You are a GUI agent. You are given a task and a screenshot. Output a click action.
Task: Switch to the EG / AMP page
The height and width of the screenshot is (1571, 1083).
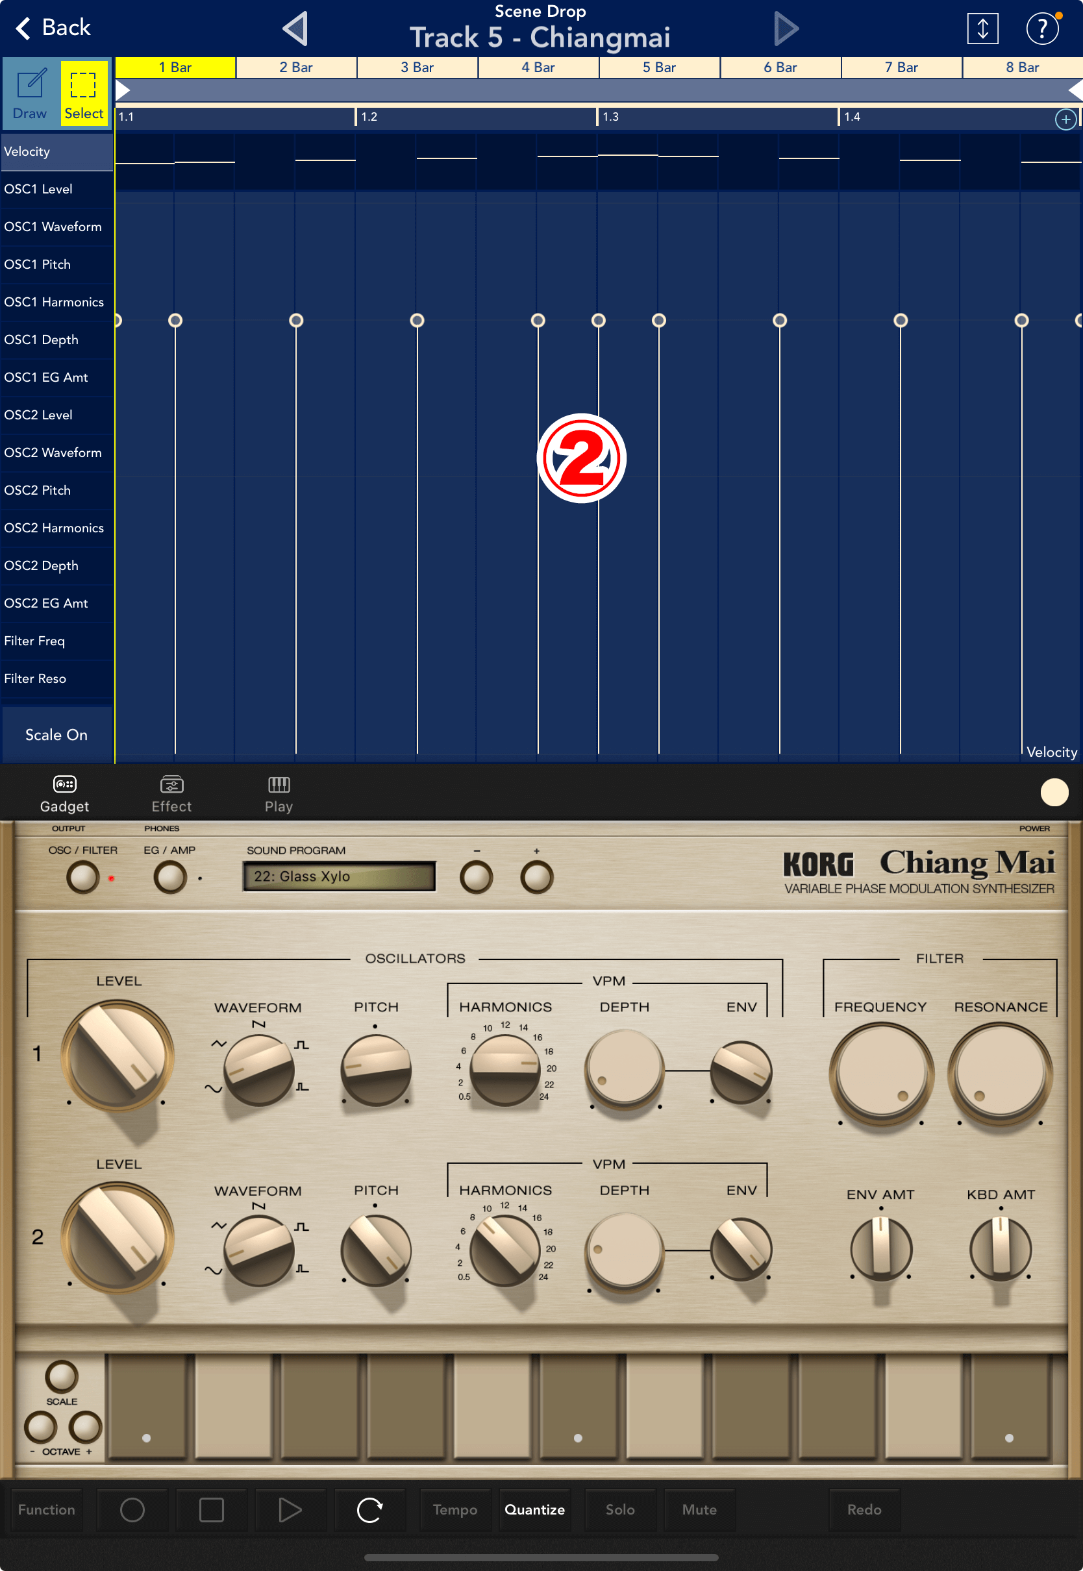pyautogui.click(x=169, y=877)
